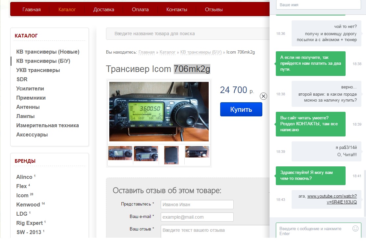
Task: Click chat message 'Вы сайт читать умеете?'
Action: coord(310,124)
